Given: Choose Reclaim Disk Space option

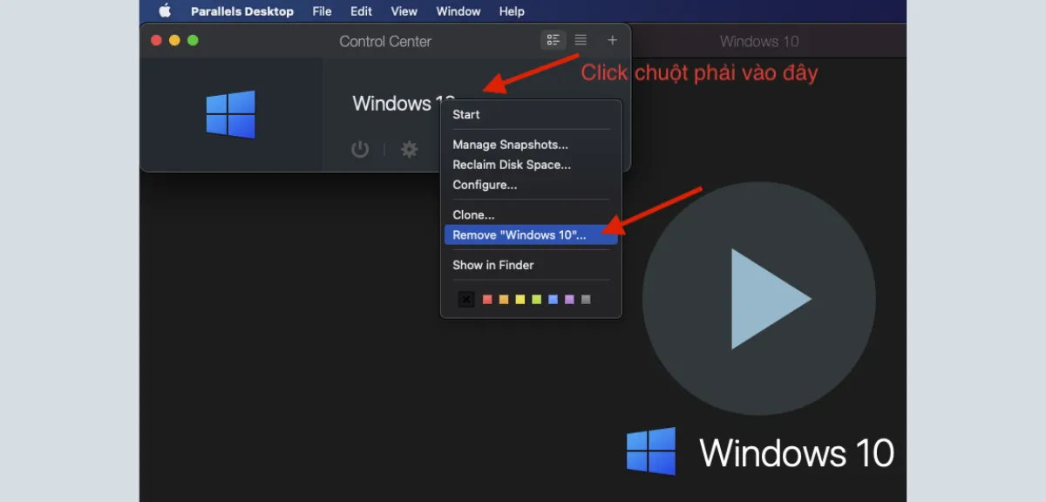Looking at the screenshot, I should (x=512, y=165).
